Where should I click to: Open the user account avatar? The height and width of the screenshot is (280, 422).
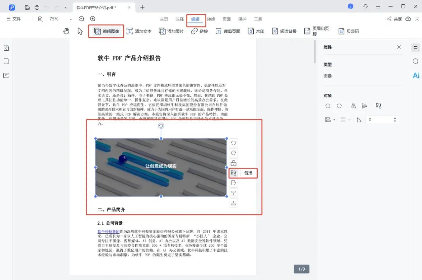(x=350, y=6)
